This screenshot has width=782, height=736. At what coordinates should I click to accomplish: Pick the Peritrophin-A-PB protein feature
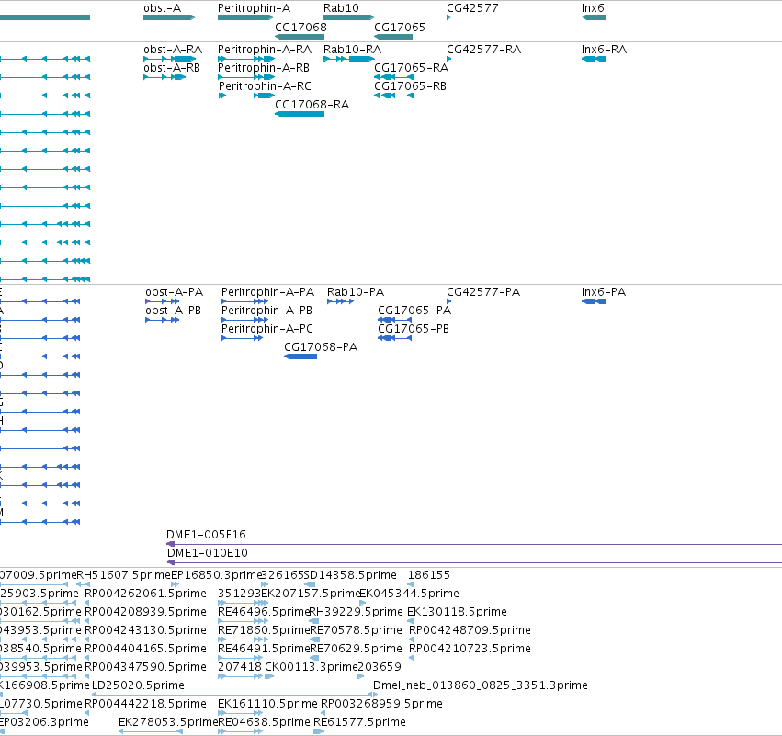pos(244,320)
